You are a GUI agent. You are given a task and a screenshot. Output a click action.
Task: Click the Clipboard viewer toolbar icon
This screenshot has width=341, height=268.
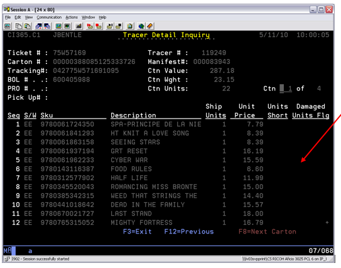tap(130, 26)
